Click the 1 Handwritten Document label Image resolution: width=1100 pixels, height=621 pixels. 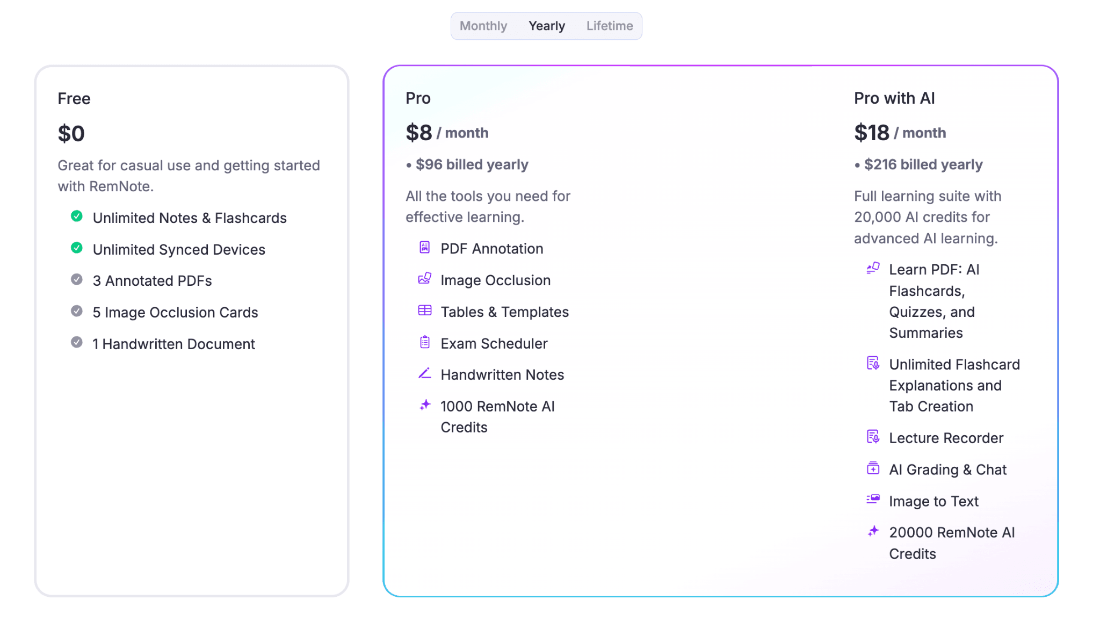pos(173,344)
